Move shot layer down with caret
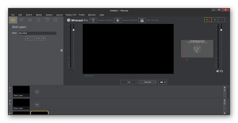Viewport: 238px width, 123px height. 43,38
